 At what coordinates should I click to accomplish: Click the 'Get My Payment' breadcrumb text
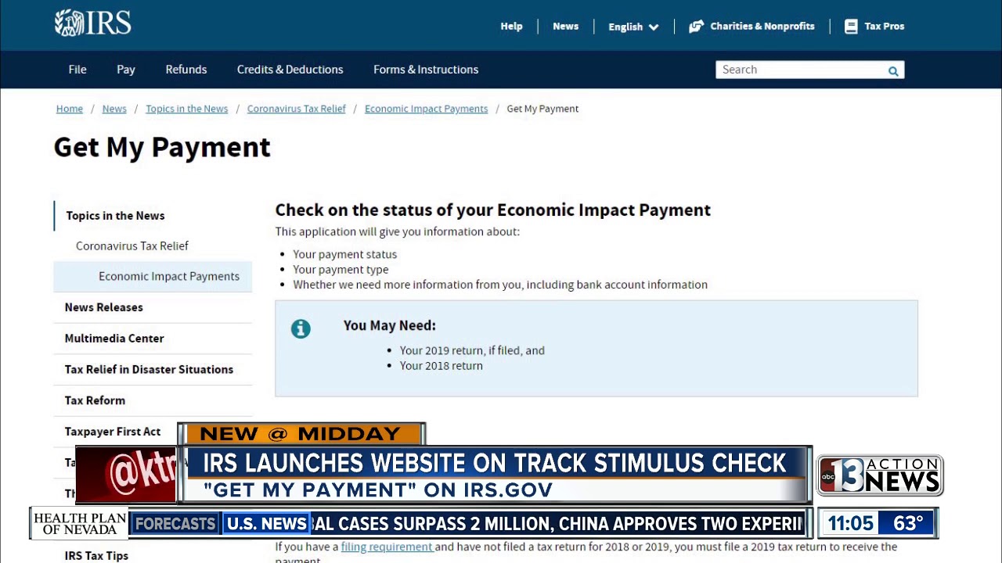pos(542,109)
